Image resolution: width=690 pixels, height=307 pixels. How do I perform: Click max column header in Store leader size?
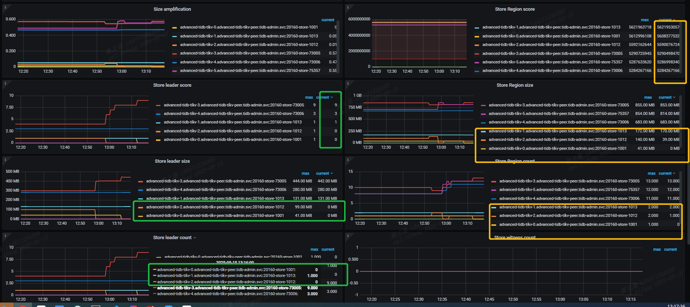point(305,173)
